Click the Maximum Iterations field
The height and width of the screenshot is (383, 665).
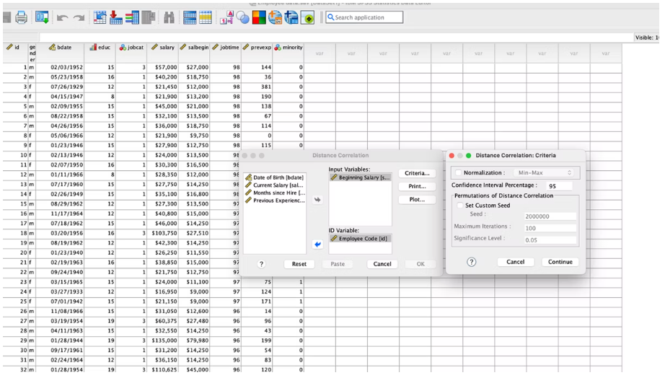click(550, 228)
